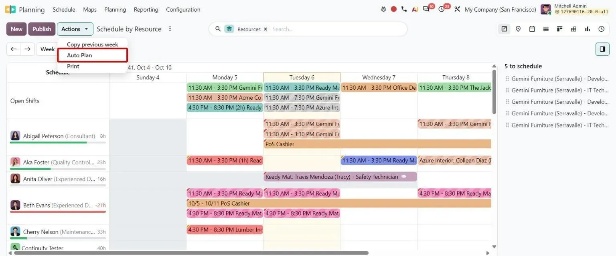The image size is (616, 256).
Task: Open Thursday Azure Interior, Colleen Diaz shift
Action: click(x=455, y=160)
